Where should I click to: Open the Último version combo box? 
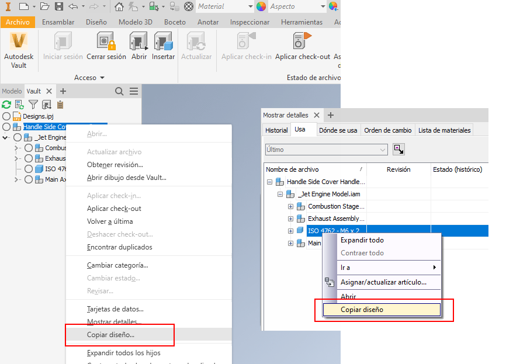point(326,150)
